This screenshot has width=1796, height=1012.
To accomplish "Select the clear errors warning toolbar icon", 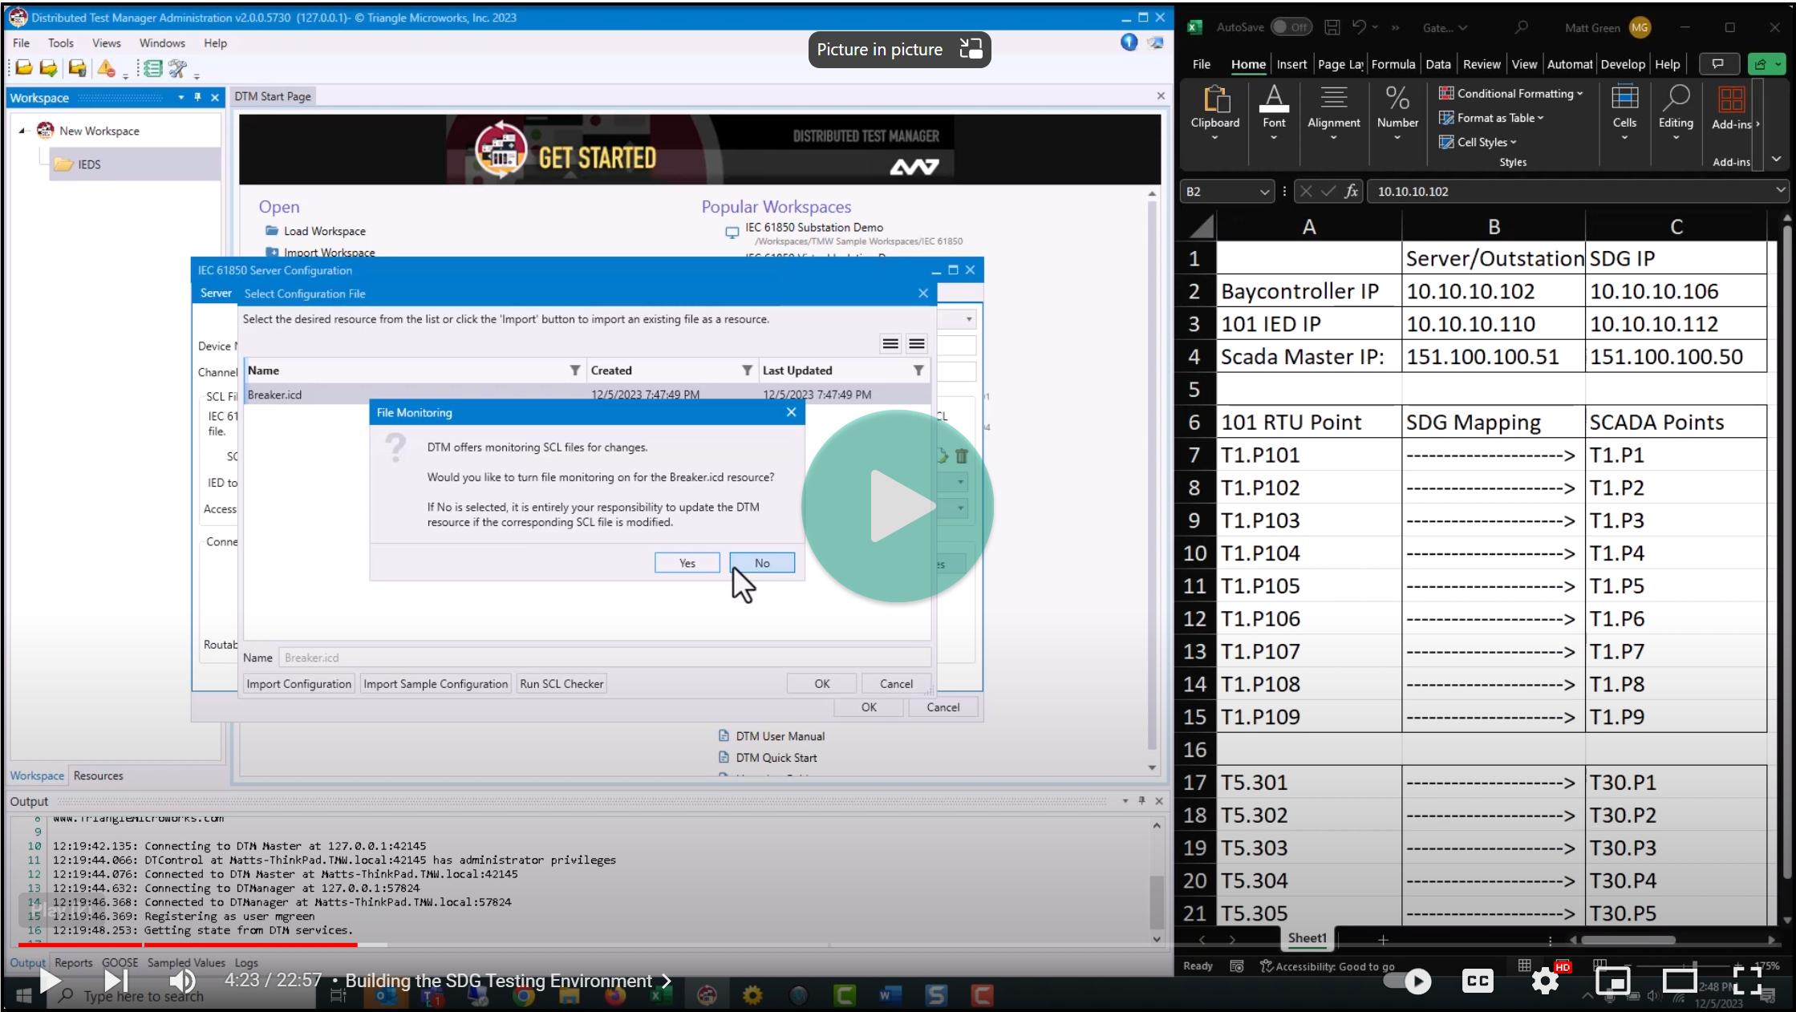I will [107, 69].
